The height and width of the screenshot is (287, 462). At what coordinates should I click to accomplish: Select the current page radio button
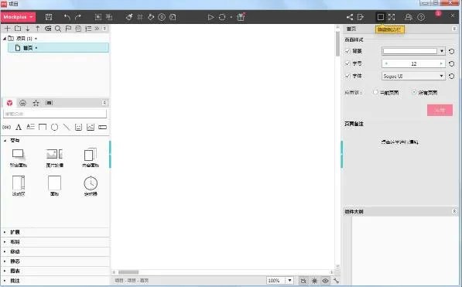click(375, 92)
